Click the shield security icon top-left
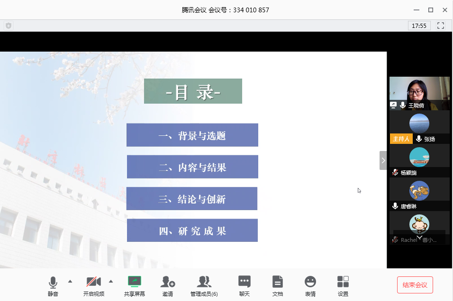 click(x=9, y=26)
